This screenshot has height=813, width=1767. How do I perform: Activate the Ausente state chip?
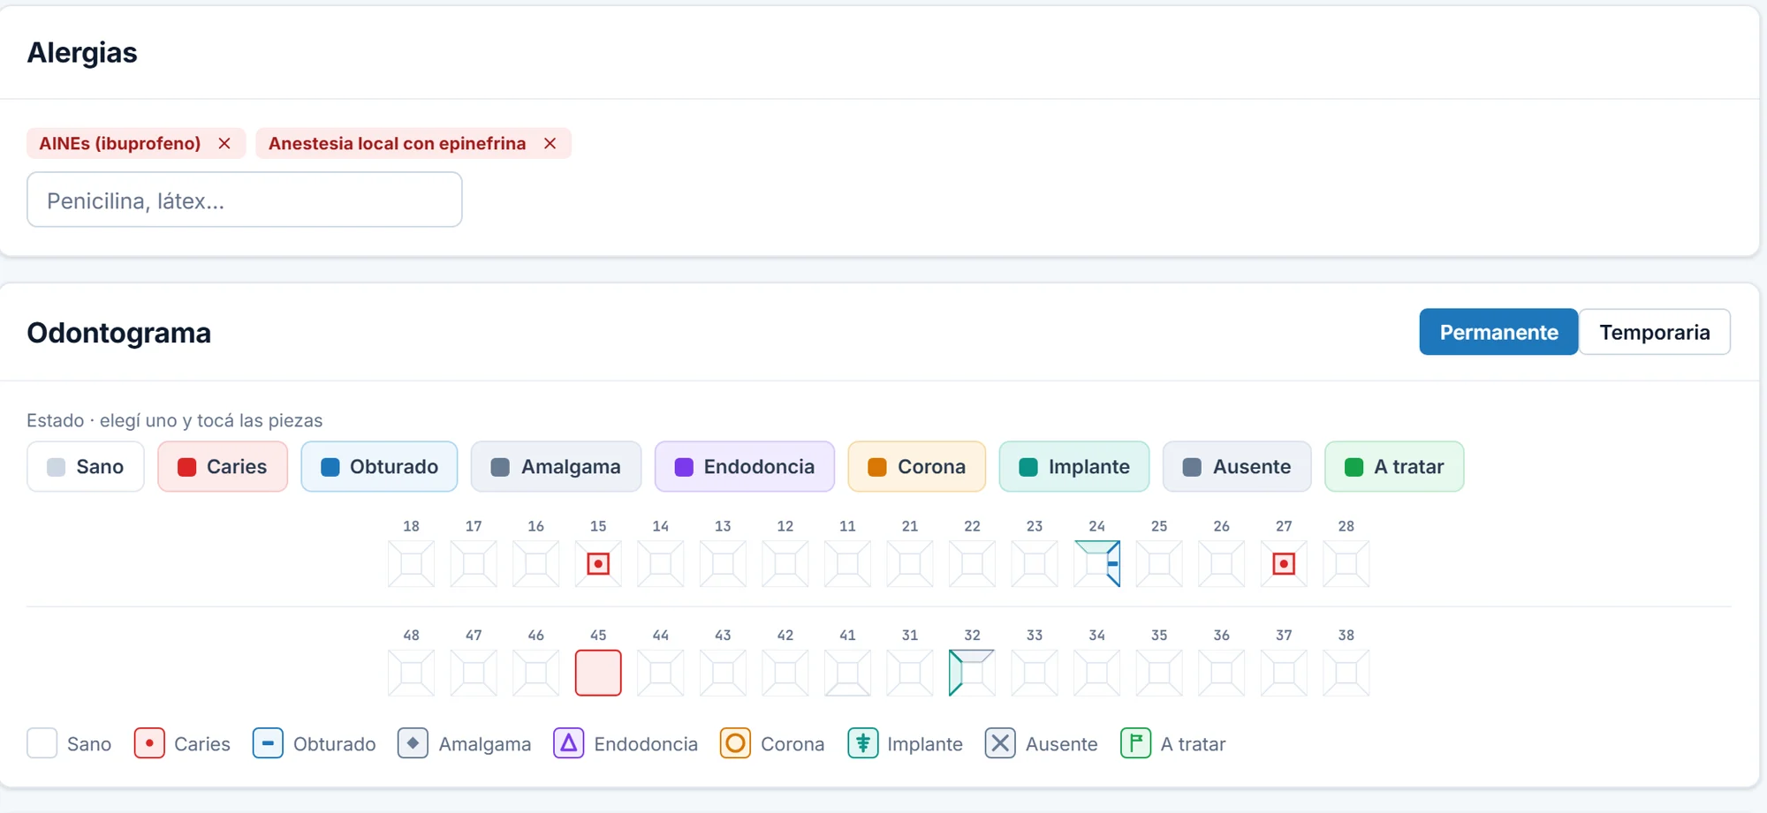(1237, 466)
